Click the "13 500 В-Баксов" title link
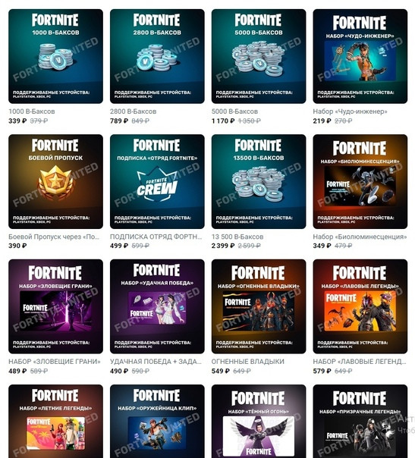The height and width of the screenshot is (458, 415). (x=237, y=237)
